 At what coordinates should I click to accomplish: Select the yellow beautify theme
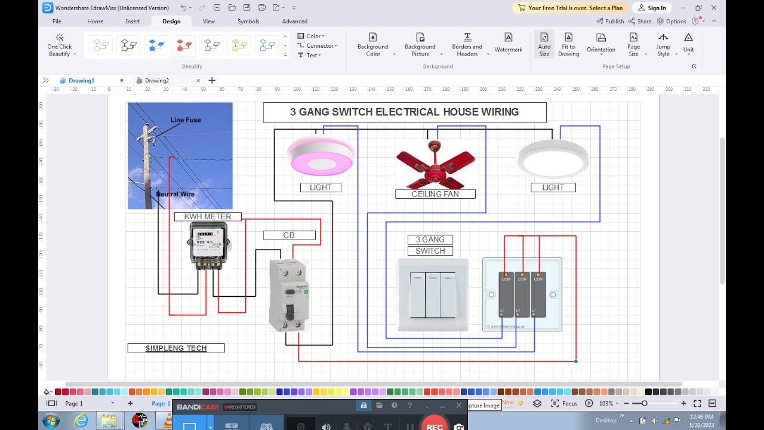(239, 45)
